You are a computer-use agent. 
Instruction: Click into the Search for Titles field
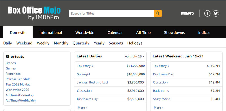tap(111, 13)
